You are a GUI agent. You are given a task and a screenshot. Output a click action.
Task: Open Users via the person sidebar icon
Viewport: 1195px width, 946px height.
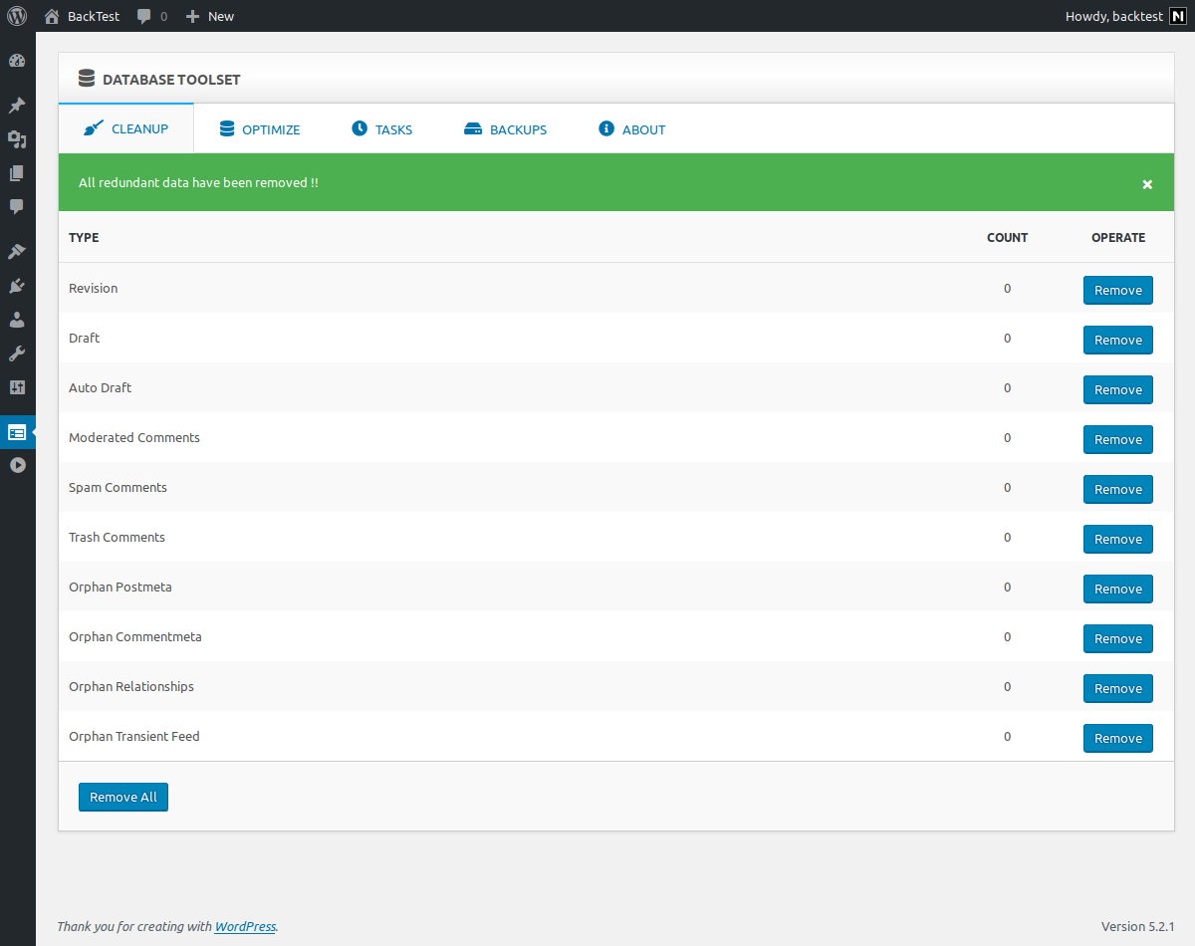pos(17,320)
